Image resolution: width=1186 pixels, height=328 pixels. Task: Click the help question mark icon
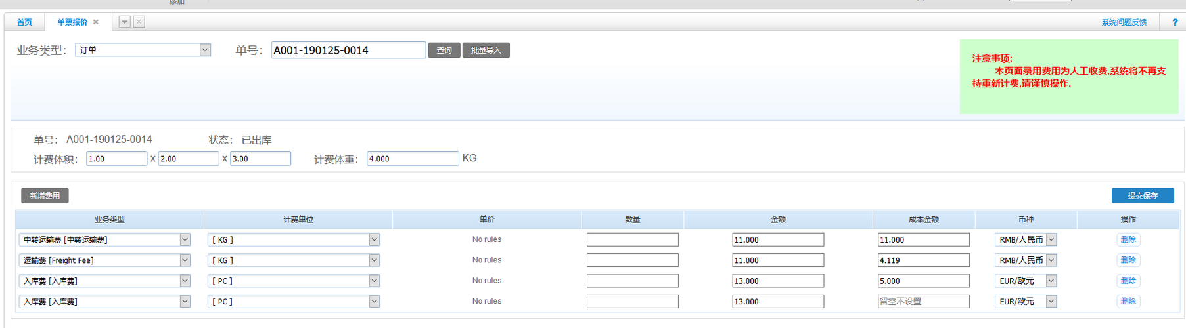pos(1175,22)
